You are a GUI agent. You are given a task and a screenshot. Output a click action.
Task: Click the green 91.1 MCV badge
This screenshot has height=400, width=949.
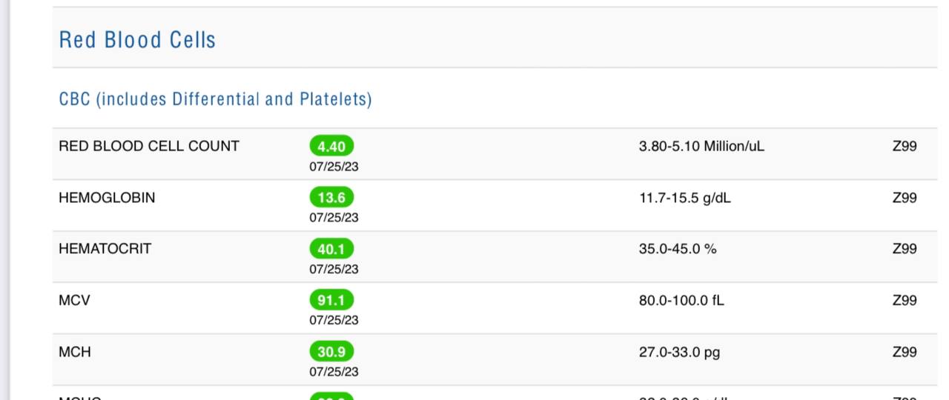(x=331, y=300)
